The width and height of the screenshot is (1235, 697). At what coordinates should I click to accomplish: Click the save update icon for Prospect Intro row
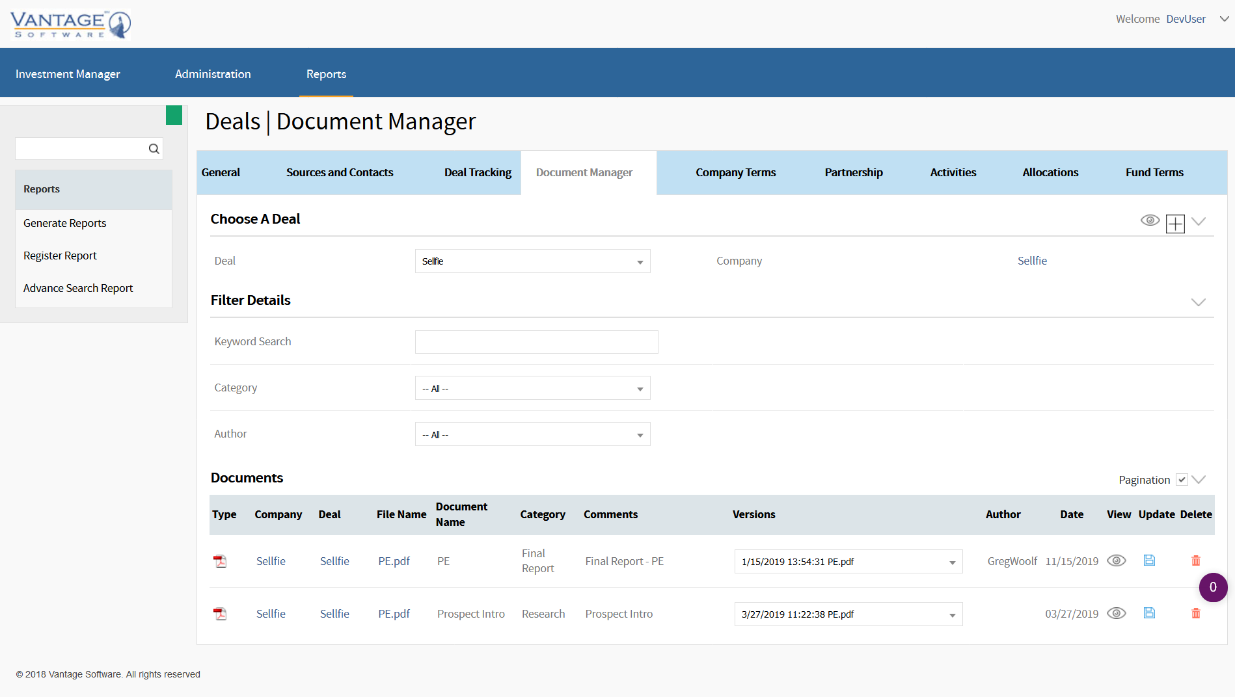pyautogui.click(x=1149, y=613)
